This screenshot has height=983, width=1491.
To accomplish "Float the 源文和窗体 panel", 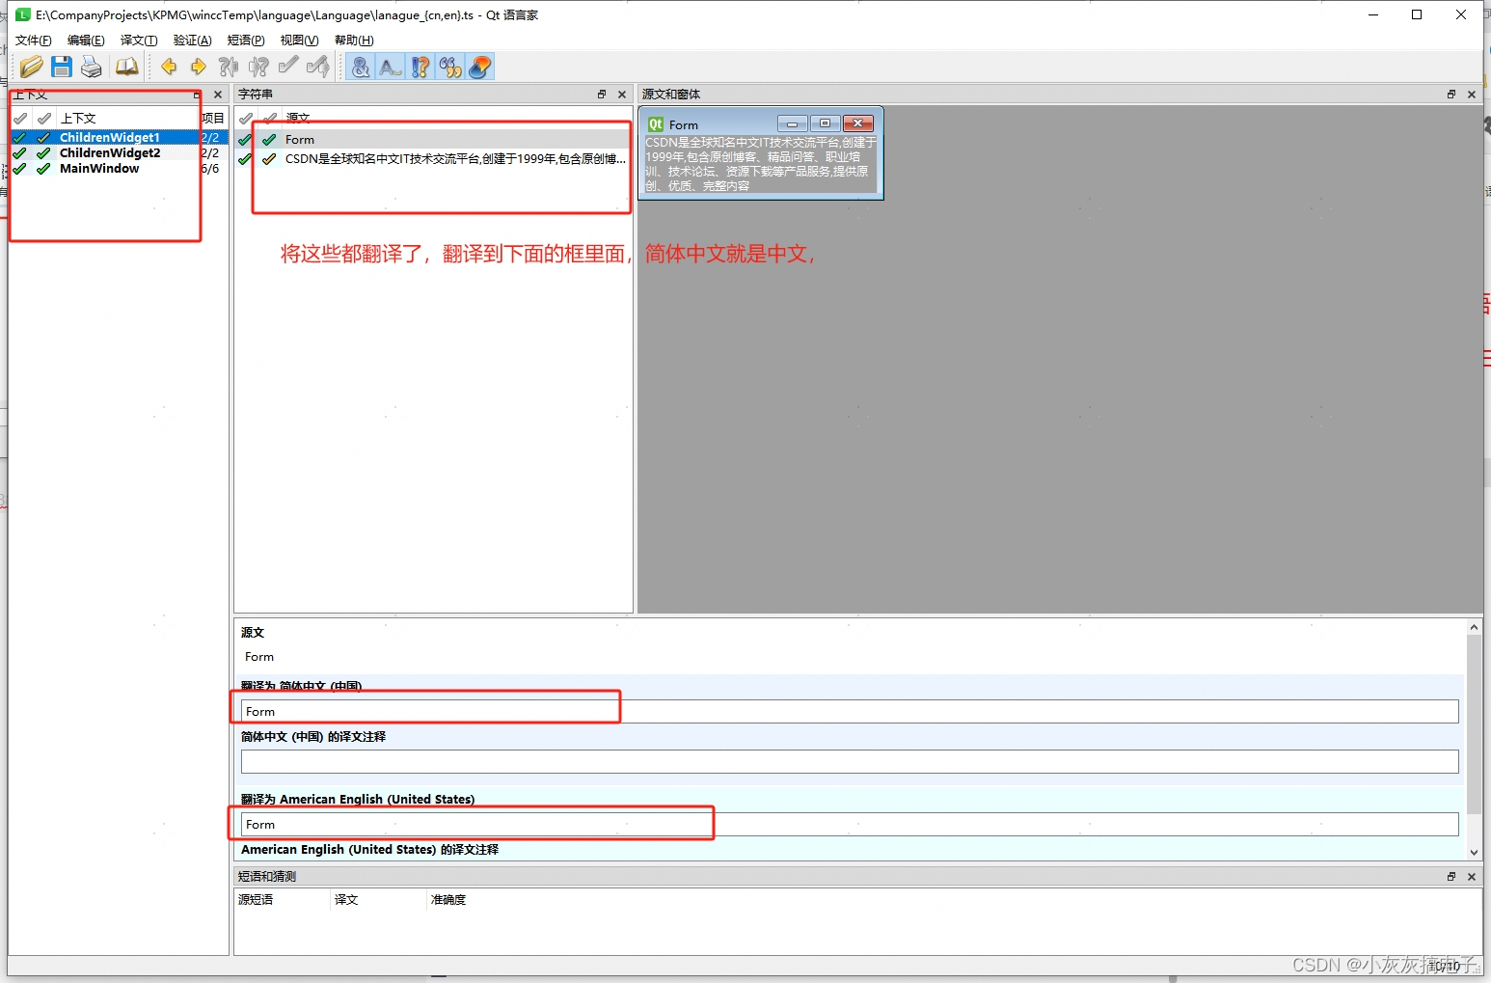I will pos(1450,95).
